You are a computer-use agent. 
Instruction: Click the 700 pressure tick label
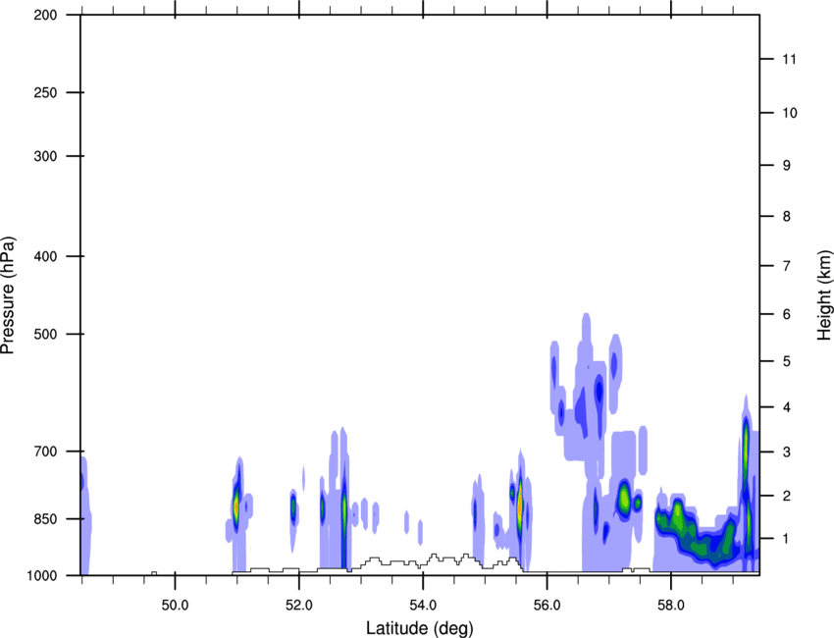point(45,452)
